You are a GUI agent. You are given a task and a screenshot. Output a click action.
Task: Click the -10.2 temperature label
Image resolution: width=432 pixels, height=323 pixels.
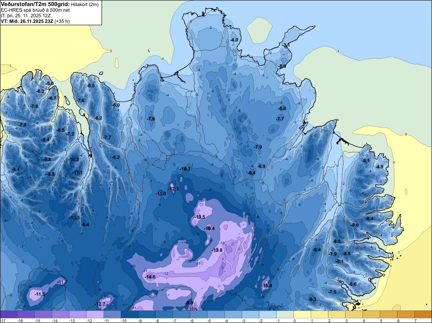coord(74,159)
